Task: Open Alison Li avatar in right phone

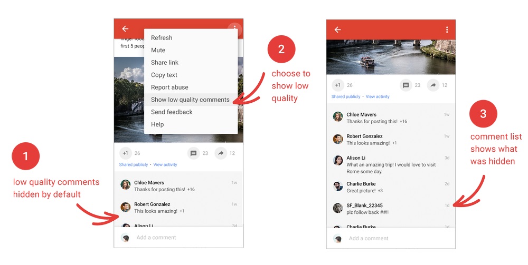Action: click(x=338, y=160)
